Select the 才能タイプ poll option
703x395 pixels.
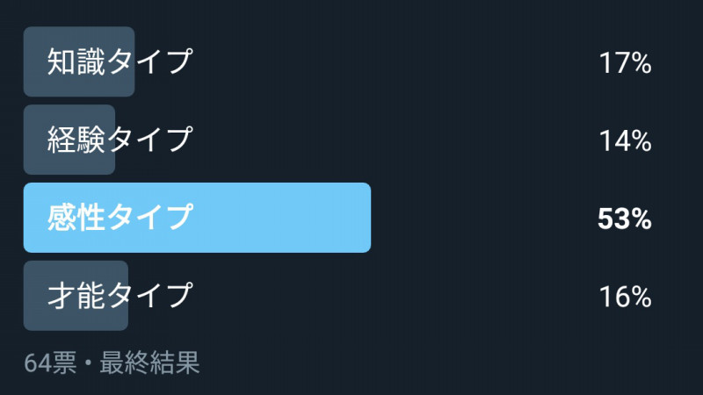click(120, 295)
